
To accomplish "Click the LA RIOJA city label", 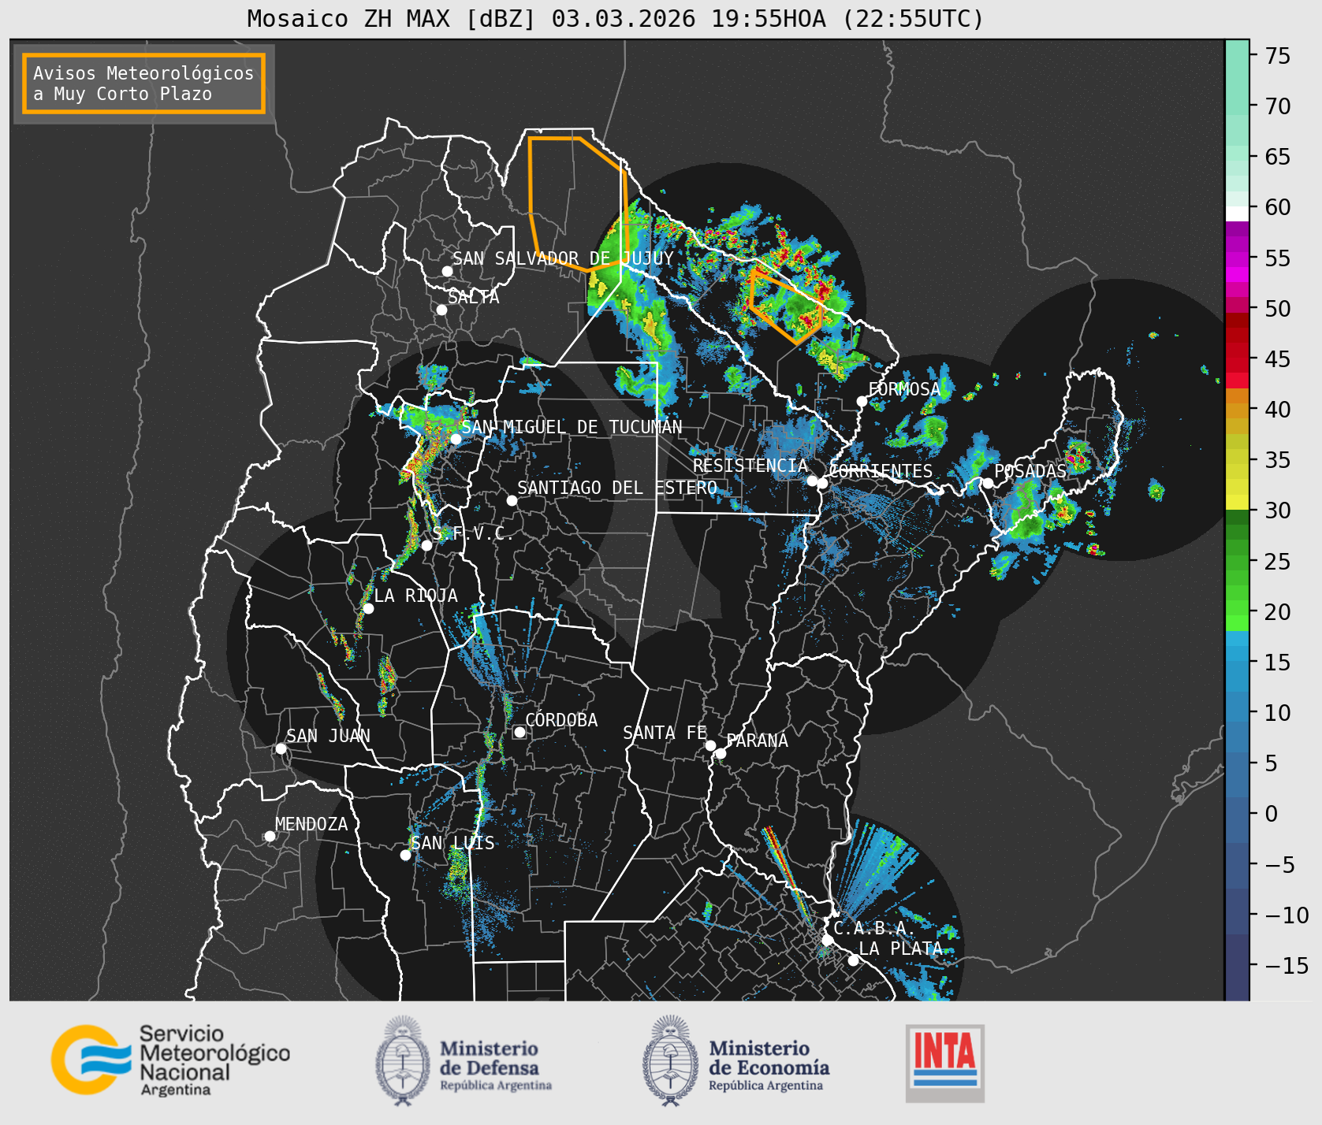I will pyautogui.click(x=415, y=596).
